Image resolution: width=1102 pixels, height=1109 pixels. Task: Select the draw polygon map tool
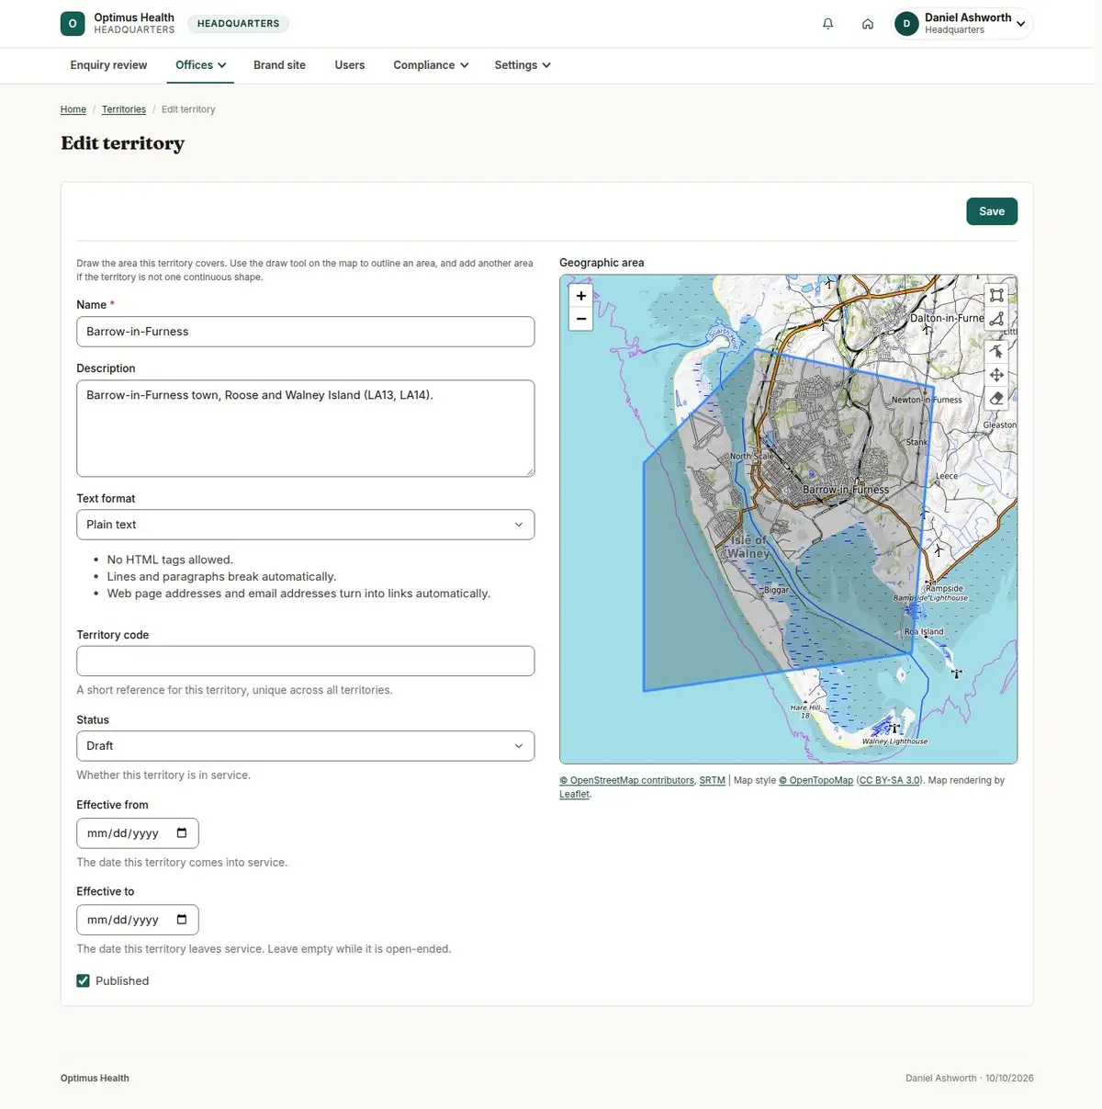coord(996,320)
